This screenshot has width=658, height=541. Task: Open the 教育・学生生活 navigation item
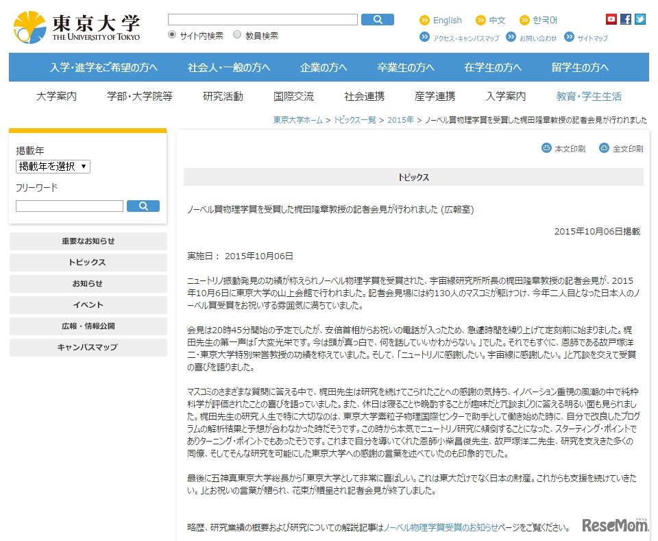(x=589, y=96)
